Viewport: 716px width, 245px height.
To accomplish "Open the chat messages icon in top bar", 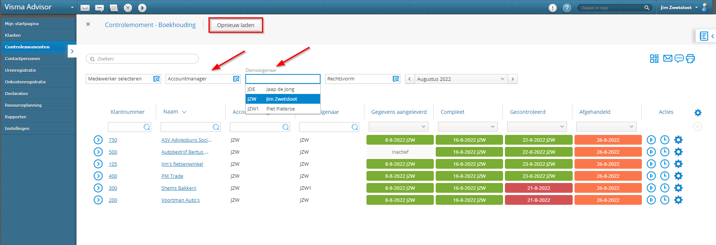I will 99,8.
